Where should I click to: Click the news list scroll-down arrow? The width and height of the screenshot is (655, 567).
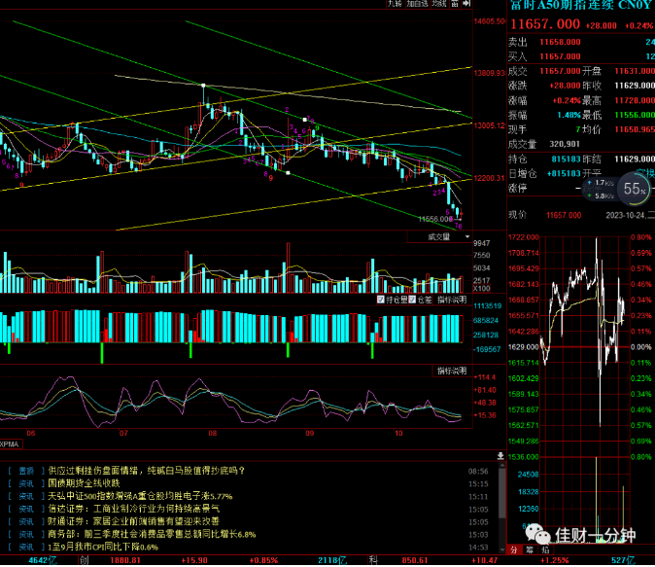tap(502, 549)
